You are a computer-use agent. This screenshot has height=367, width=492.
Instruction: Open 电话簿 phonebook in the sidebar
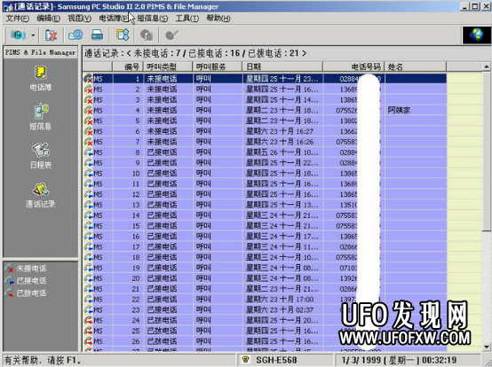point(41,78)
